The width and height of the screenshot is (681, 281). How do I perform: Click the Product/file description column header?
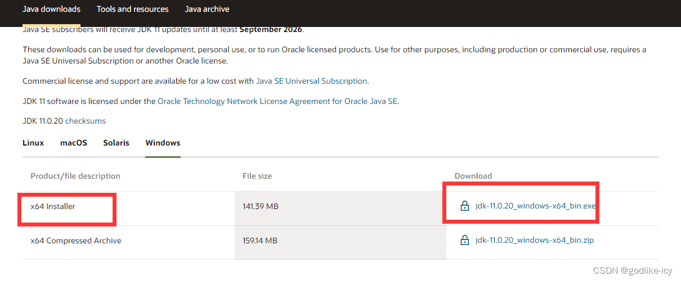click(75, 176)
